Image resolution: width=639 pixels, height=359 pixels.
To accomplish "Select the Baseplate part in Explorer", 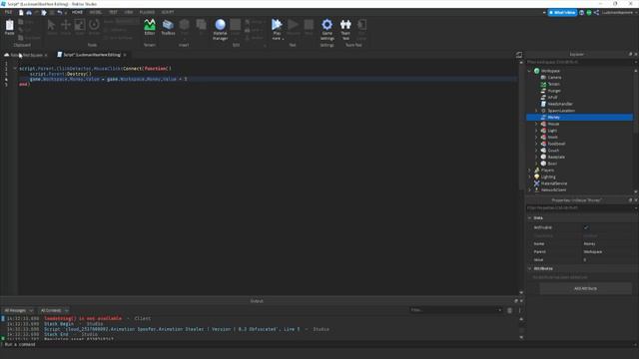I will 556,157.
